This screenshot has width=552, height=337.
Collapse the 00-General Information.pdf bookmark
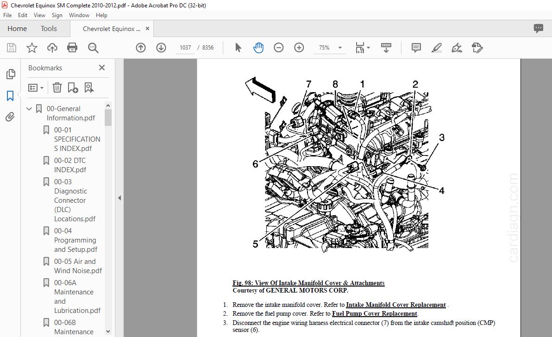[x=29, y=109]
